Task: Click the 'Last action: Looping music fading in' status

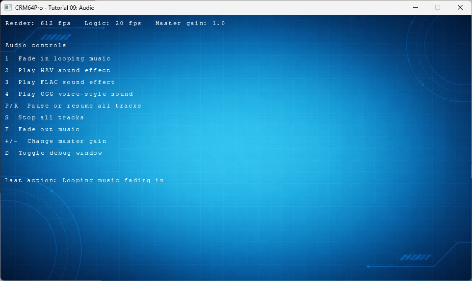Action: [84, 180]
